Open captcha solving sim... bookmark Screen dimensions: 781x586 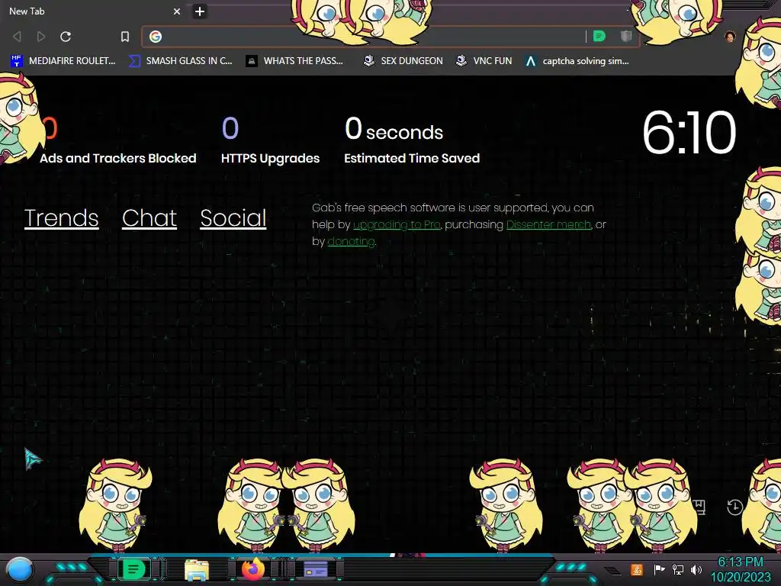577,61
